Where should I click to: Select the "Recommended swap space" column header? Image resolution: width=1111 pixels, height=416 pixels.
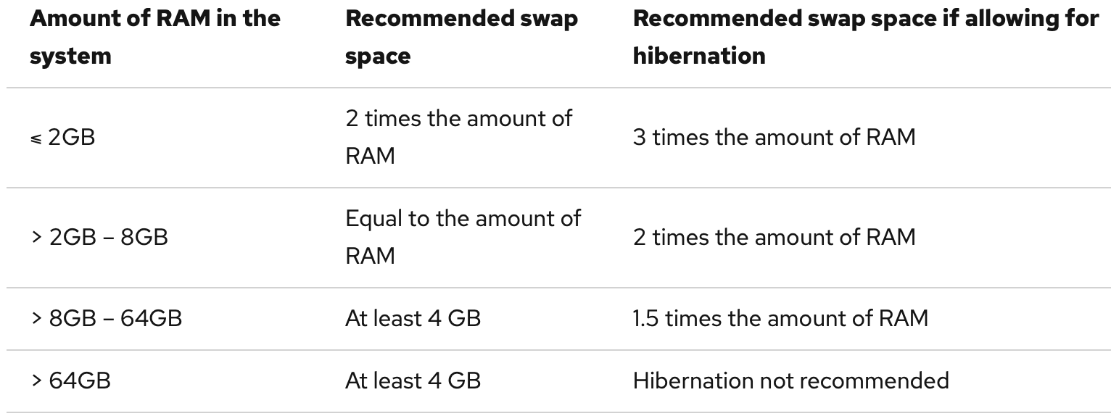pos(461,37)
